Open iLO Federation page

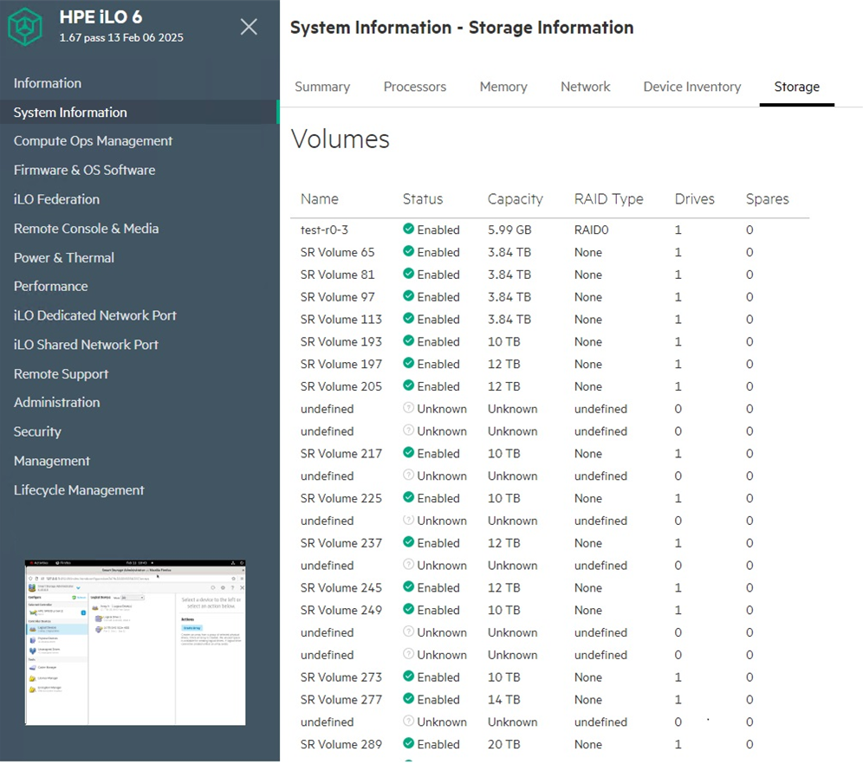click(56, 200)
